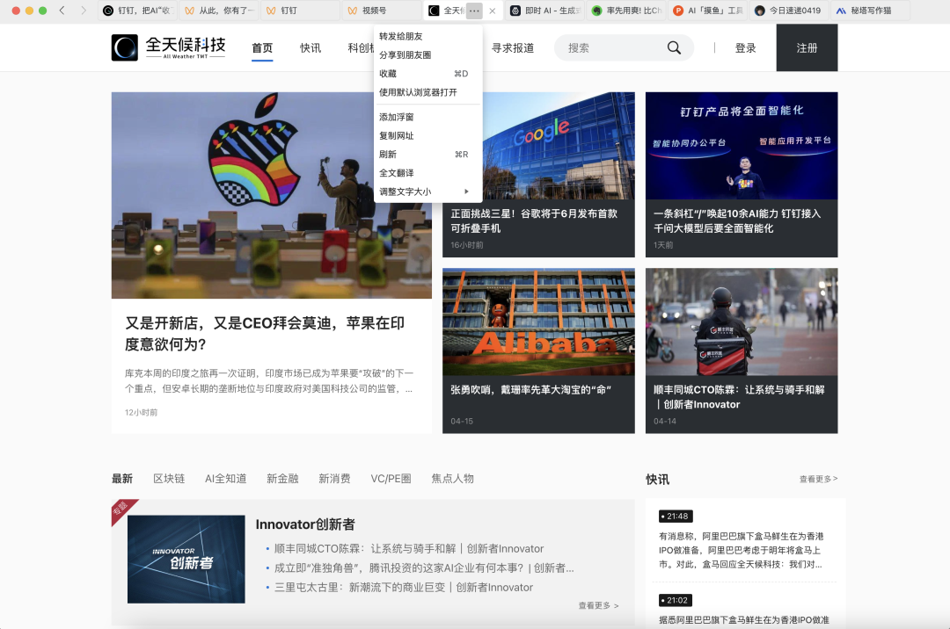Open the 寻求报道 navigation item
The height and width of the screenshot is (629, 950).
513,47
